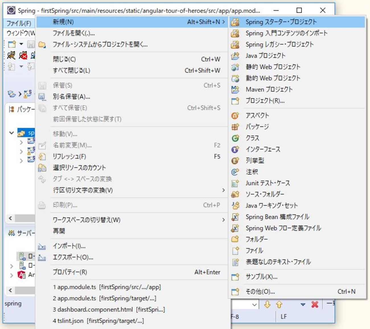Screen dimensions: 370x329
Task: Choose 再開 menu entry
Action: point(132,231)
